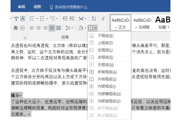
Task: Click the 下框线 border icon
Action: click(91, 36)
